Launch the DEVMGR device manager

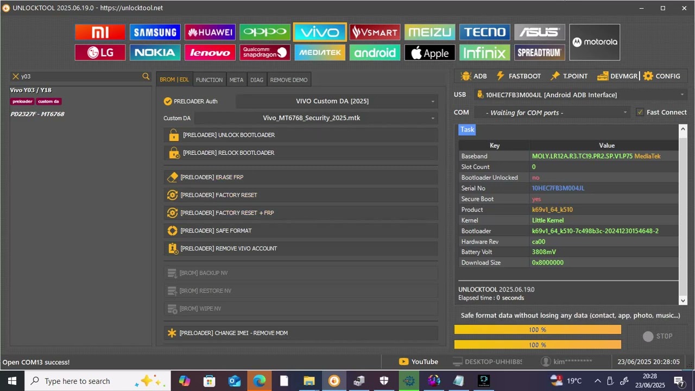[617, 76]
